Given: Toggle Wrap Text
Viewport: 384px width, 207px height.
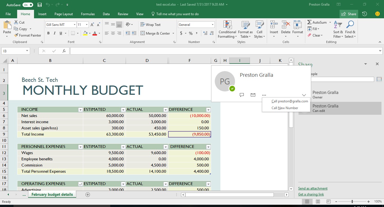Looking at the screenshot, I should click(150, 24).
